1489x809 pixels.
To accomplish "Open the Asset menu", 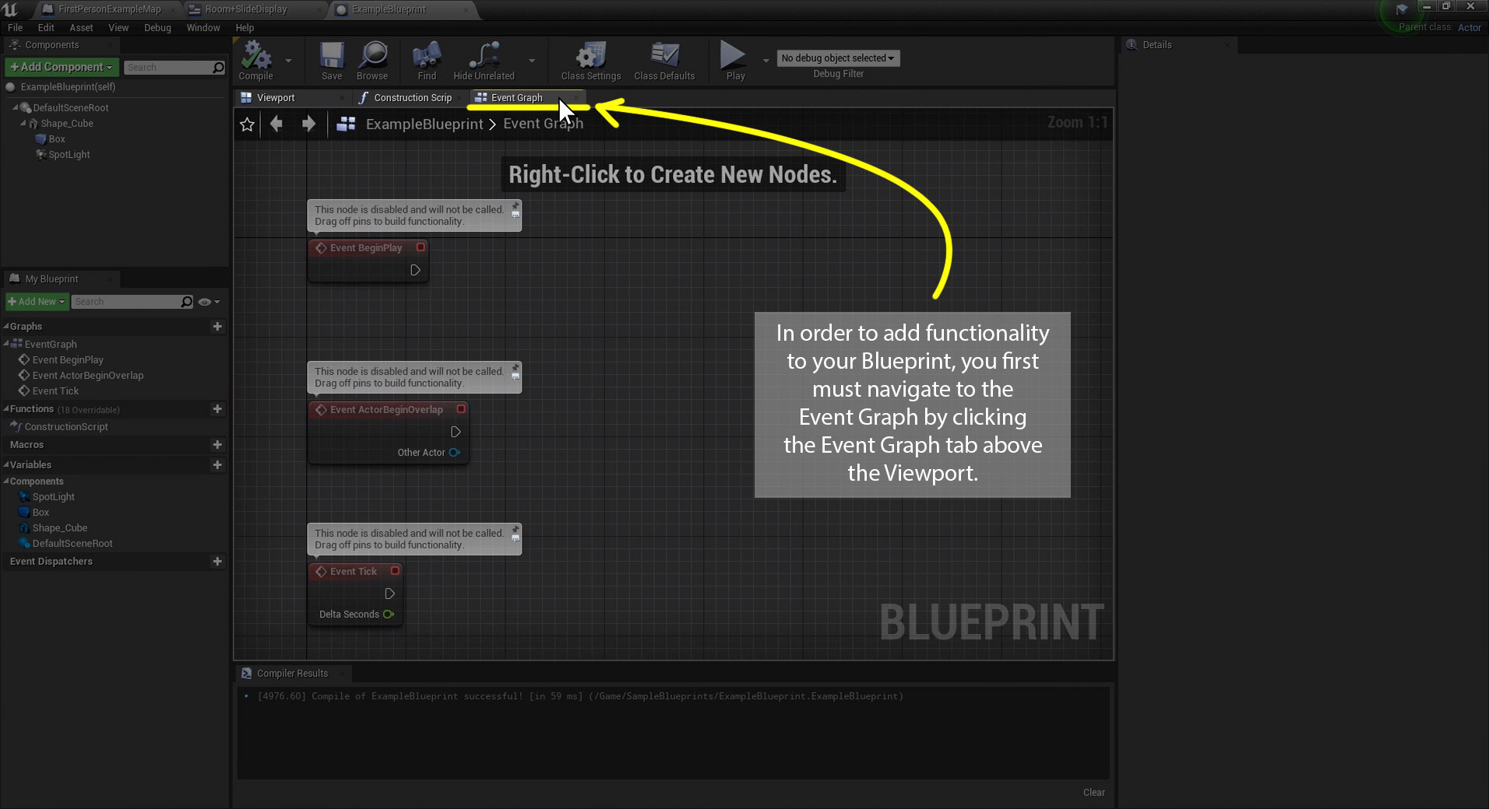I will (81, 28).
